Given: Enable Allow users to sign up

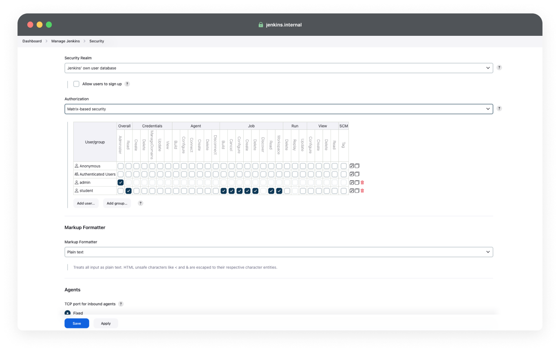Looking at the screenshot, I should click(76, 84).
